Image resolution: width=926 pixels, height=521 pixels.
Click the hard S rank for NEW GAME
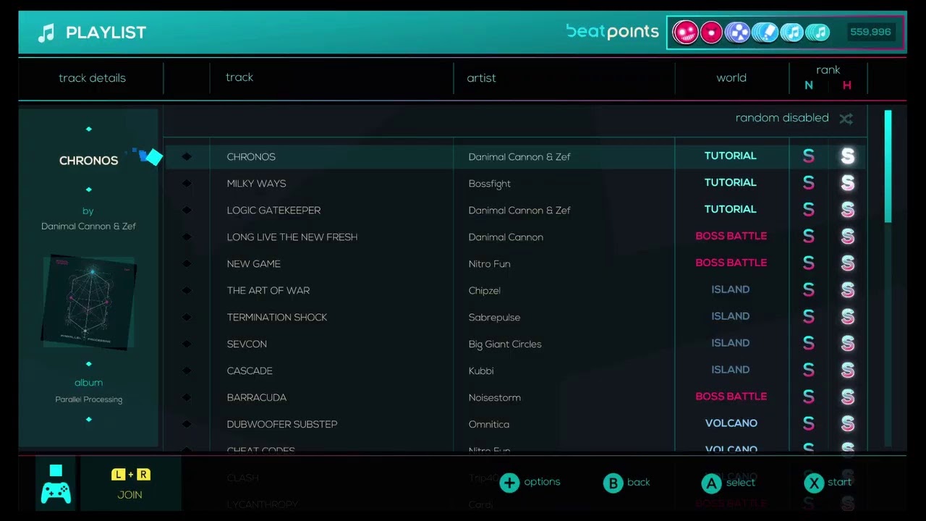click(847, 263)
